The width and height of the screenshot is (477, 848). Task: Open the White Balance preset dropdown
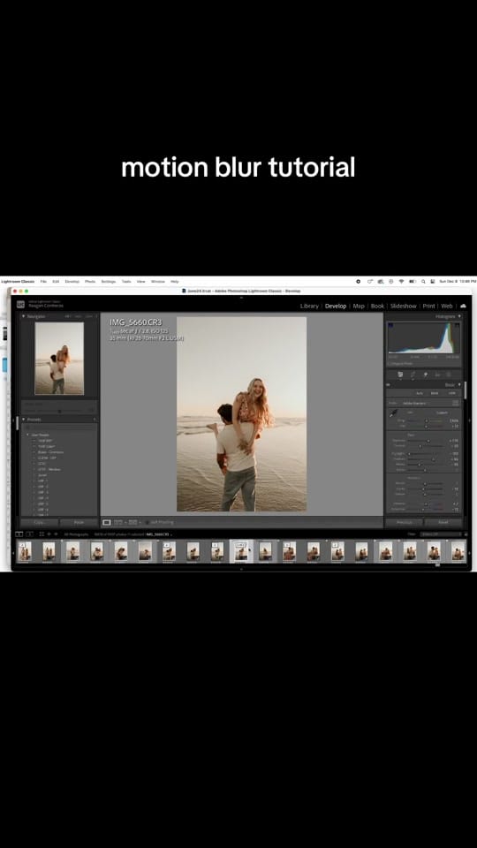[x=442, y=413]
